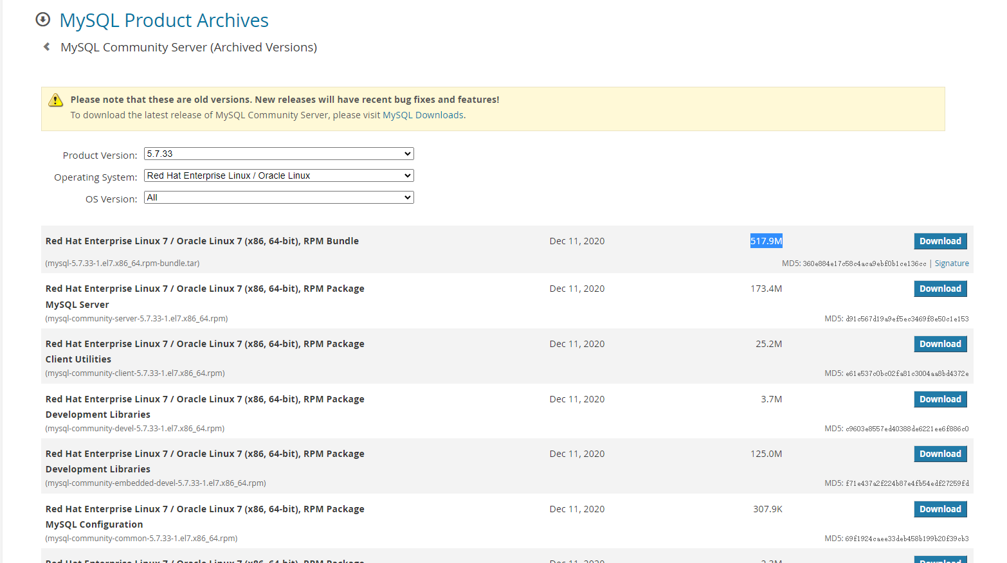Click the 173.4M size of MySQL Server

click(x=767, y=289)
